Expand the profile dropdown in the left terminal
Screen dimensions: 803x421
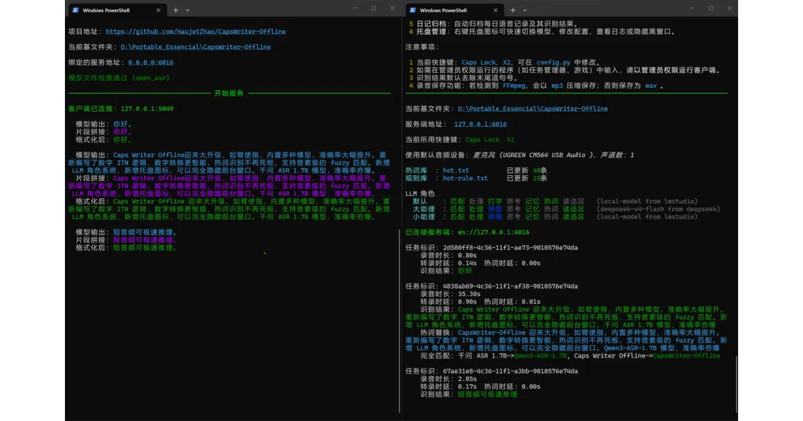(187, 10)
